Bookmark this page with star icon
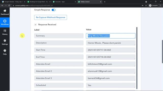The image size is (163, 91). tap(146, 6)
